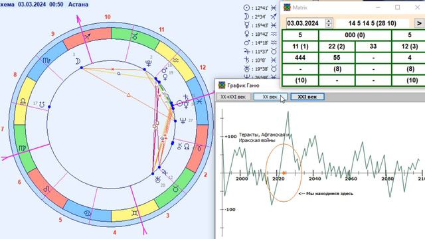Click the Libra sign in the zodiac ring
Screen dimensions: 425x239
tap(23, 102)
